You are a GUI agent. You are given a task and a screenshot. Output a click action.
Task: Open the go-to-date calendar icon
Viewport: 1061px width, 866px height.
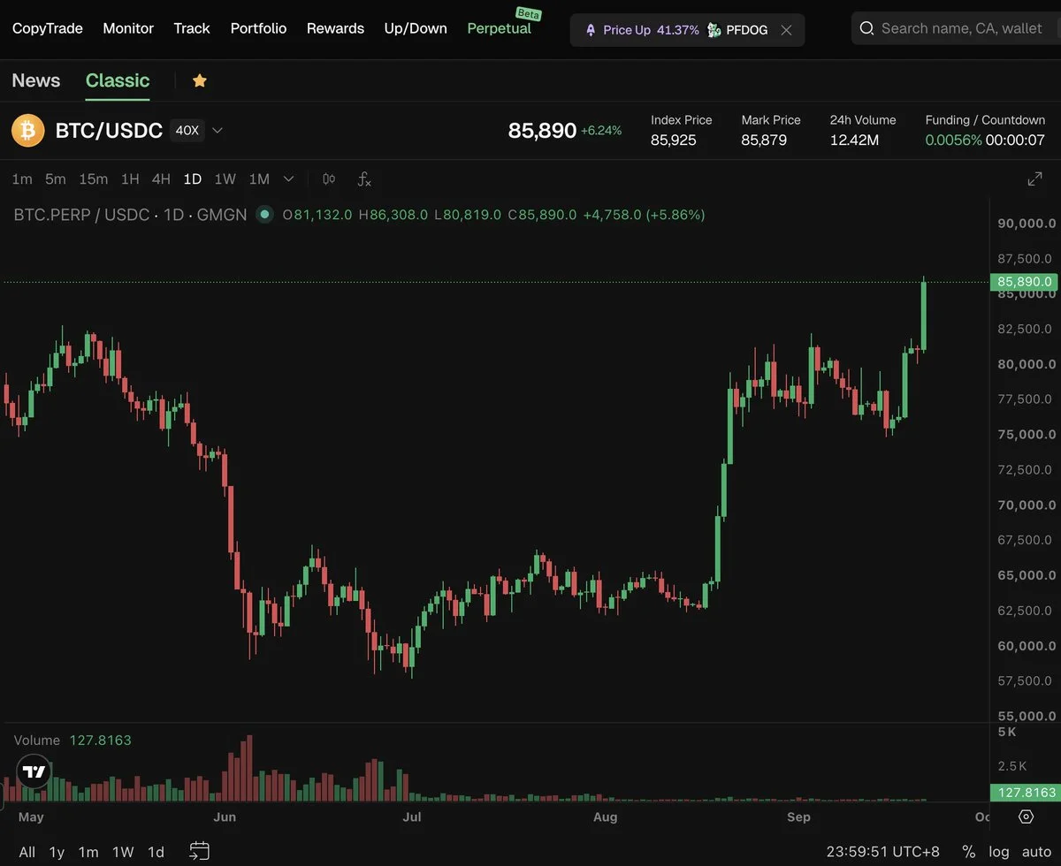(200, 851)
